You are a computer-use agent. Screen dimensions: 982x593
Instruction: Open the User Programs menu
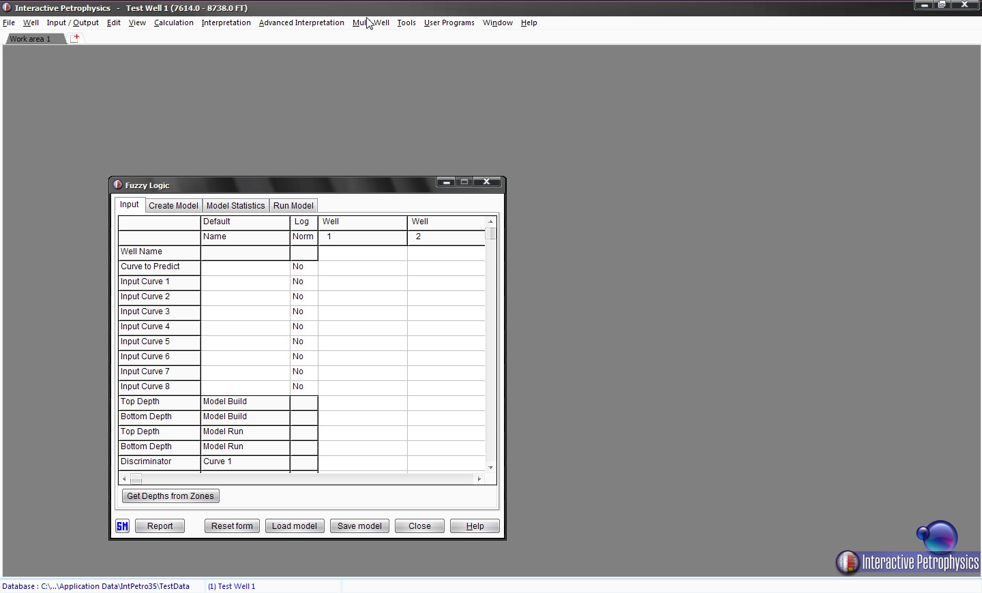[449, 22]
